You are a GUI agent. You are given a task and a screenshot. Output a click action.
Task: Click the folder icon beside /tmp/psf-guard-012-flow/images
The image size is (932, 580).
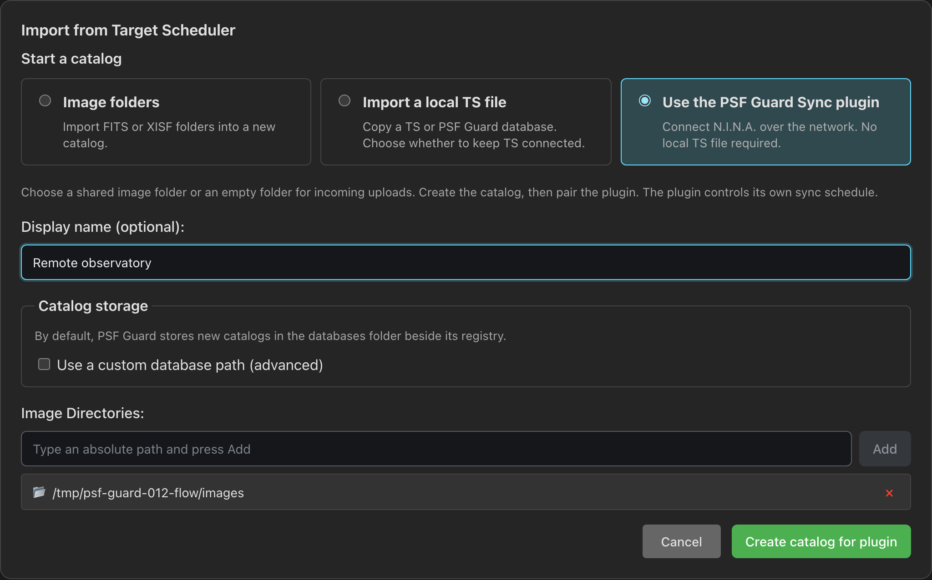point(39,492)
